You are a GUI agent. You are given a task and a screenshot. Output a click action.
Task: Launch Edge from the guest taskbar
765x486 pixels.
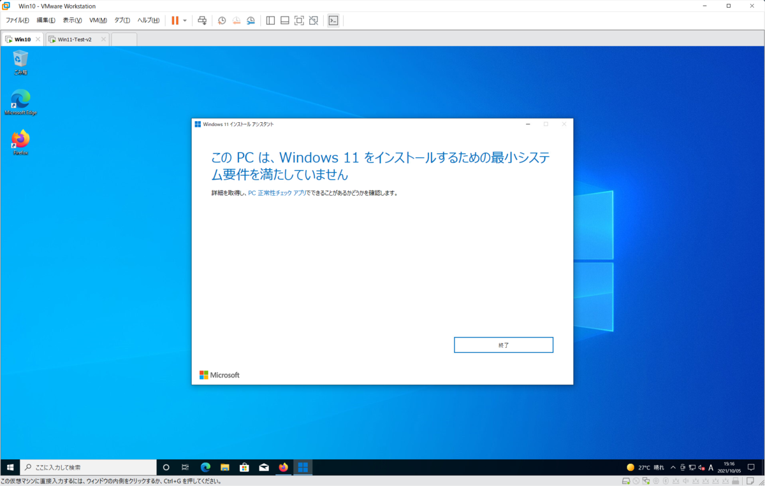205,467
